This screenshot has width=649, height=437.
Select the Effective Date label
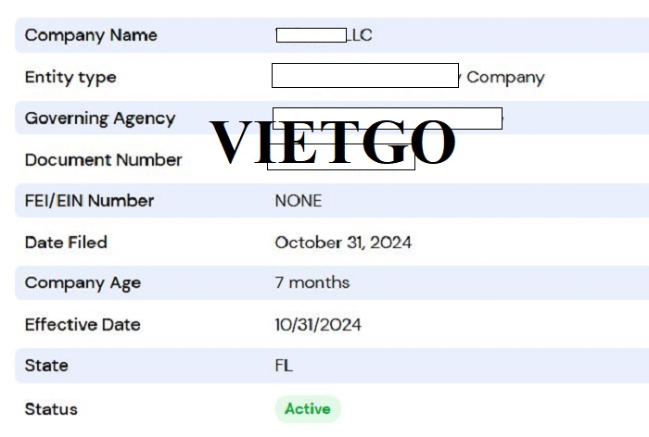coord(83,325)
